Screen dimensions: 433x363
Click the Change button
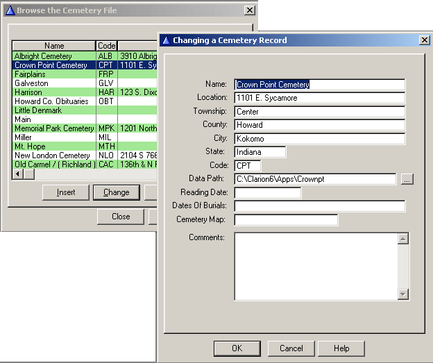point(116,192)
